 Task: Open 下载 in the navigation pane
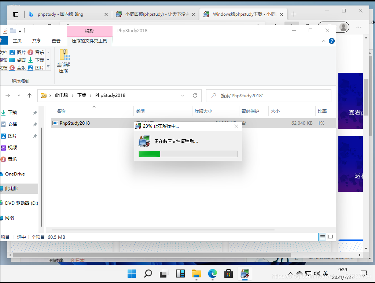pos(12,112)
